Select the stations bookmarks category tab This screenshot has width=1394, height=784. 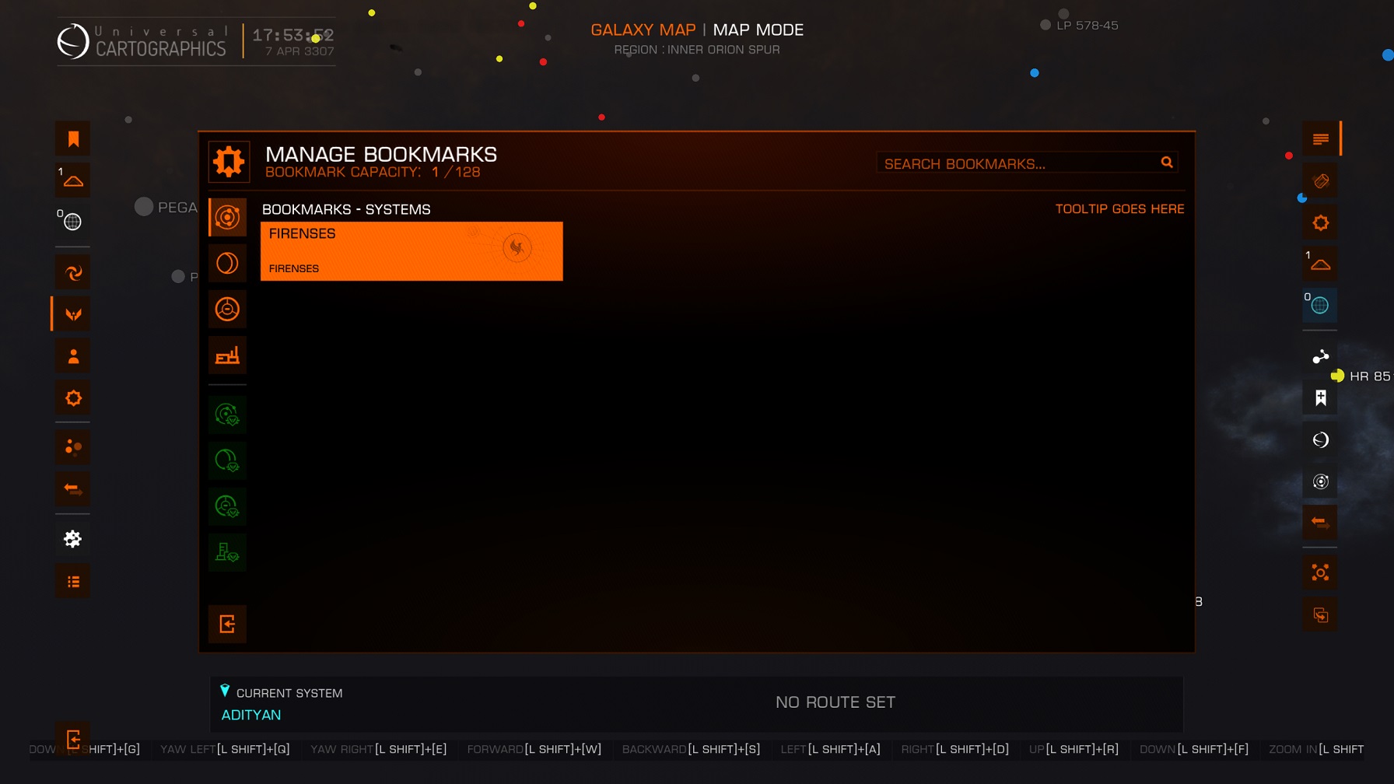[x=227, y=310]
